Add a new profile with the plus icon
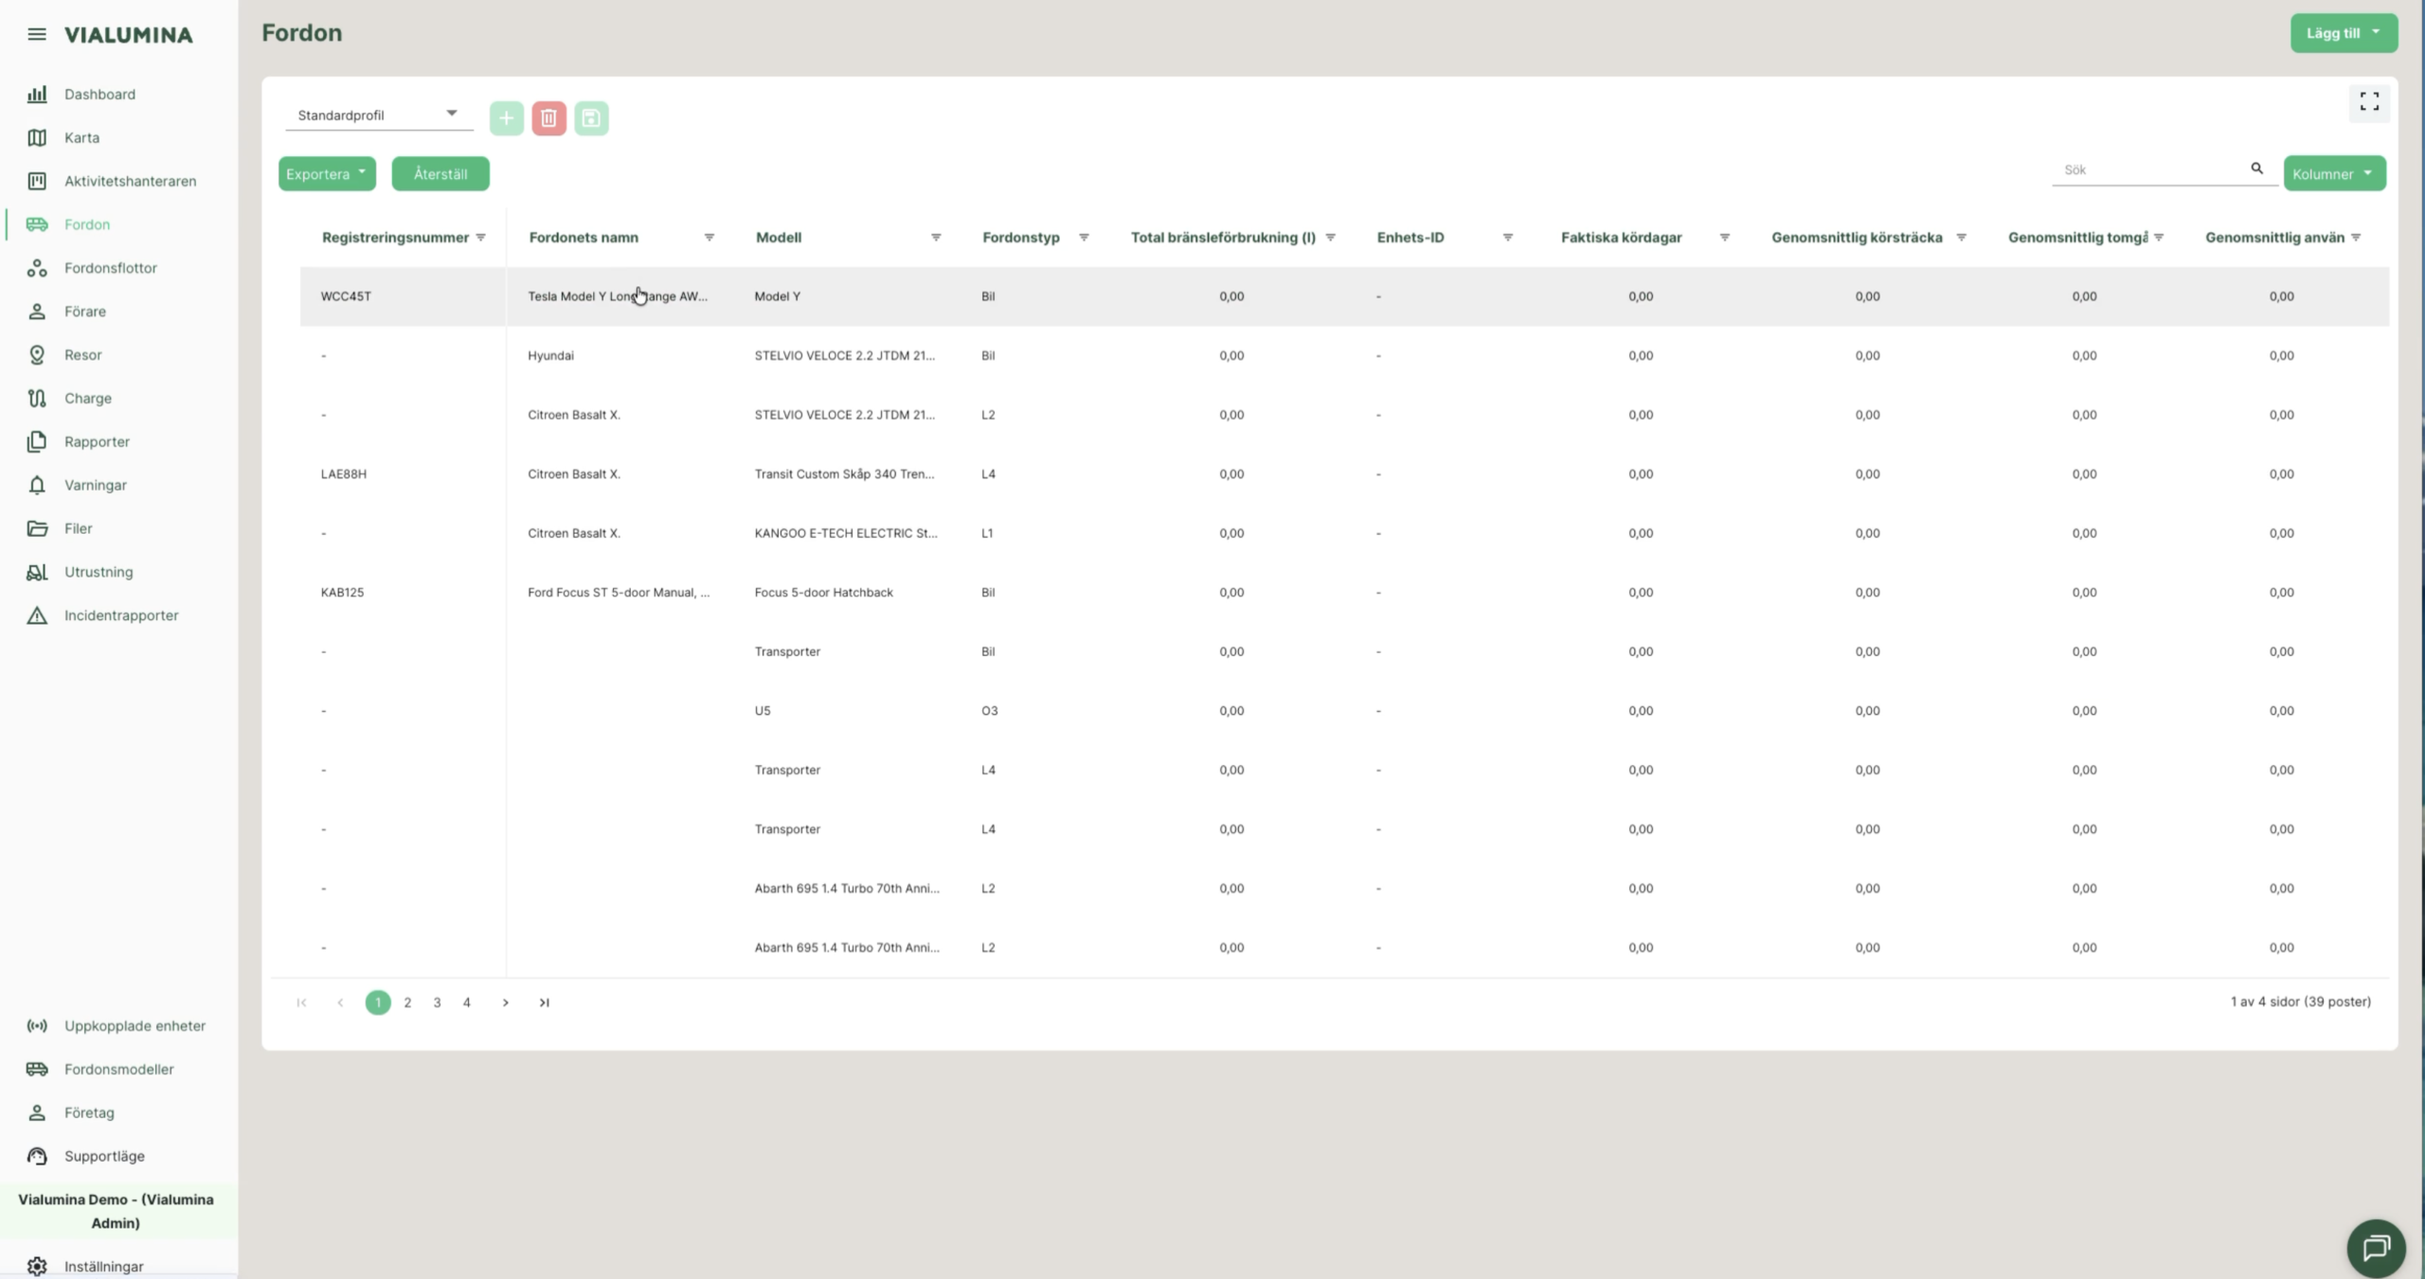The height and width of the screenshot is (1279, 2425). [507, 118]
